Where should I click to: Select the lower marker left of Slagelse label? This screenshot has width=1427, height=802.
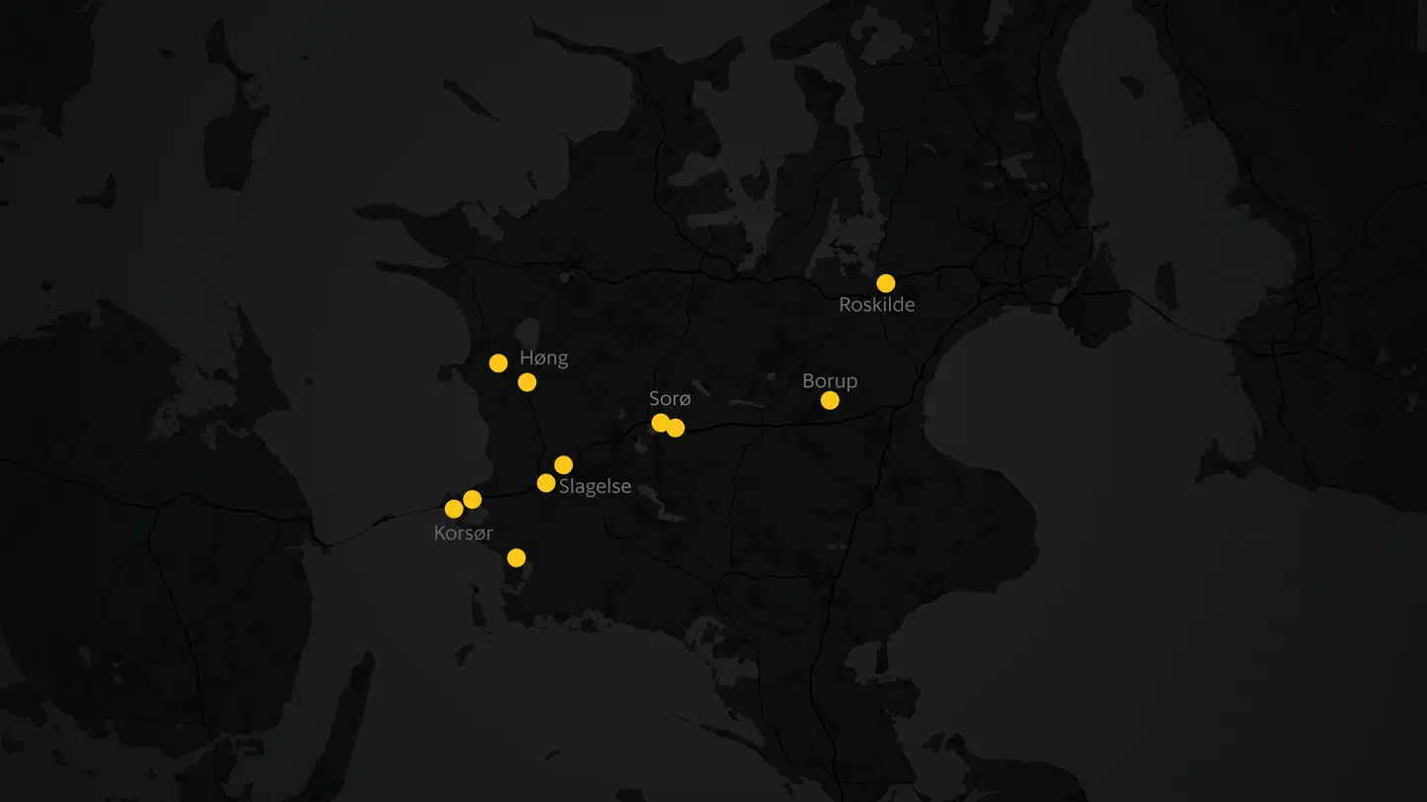[546, 483]
